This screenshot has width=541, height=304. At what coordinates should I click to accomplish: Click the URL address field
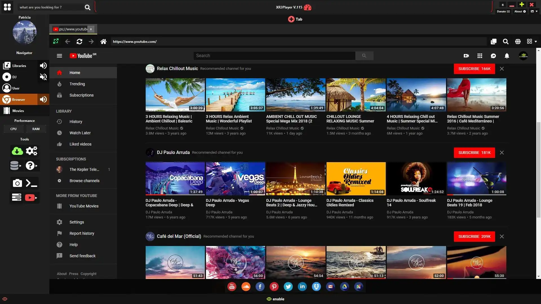tap(298, 41)
